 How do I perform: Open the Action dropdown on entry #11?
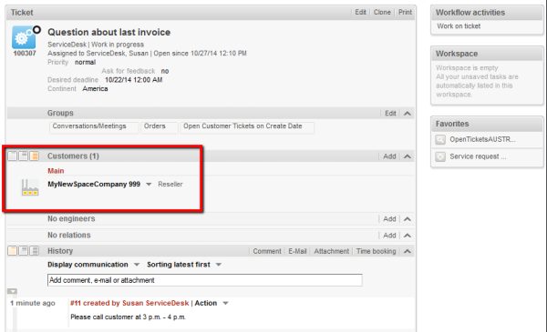(x=225, y=304)
